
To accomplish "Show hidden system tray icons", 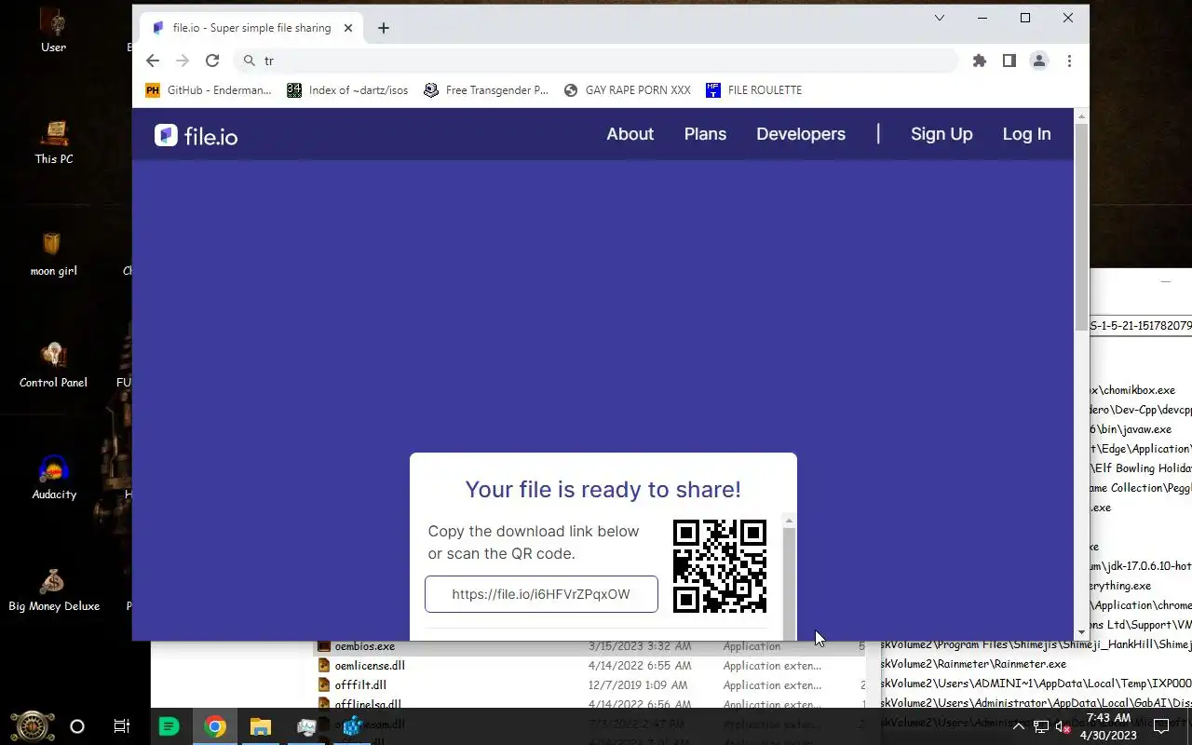I will (x=1018, y=726).
